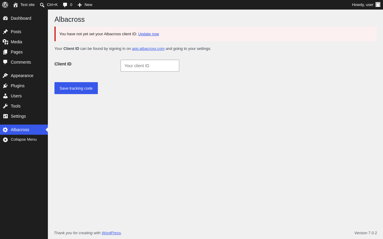Click the Dashboard gauge icon

click(5, 18)
